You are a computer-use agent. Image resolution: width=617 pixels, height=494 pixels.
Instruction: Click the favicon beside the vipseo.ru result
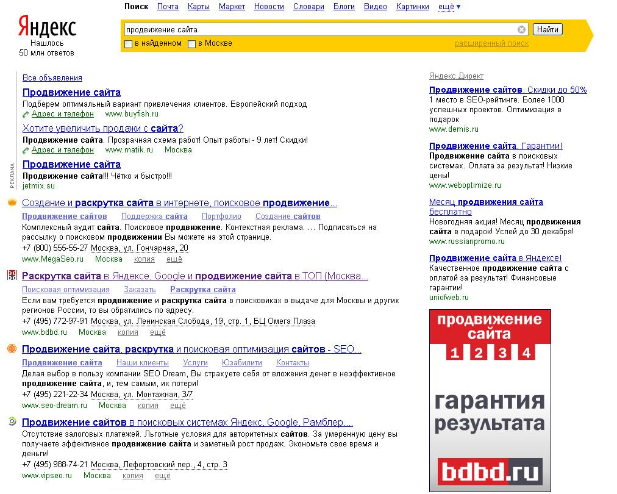coord(12,421)
